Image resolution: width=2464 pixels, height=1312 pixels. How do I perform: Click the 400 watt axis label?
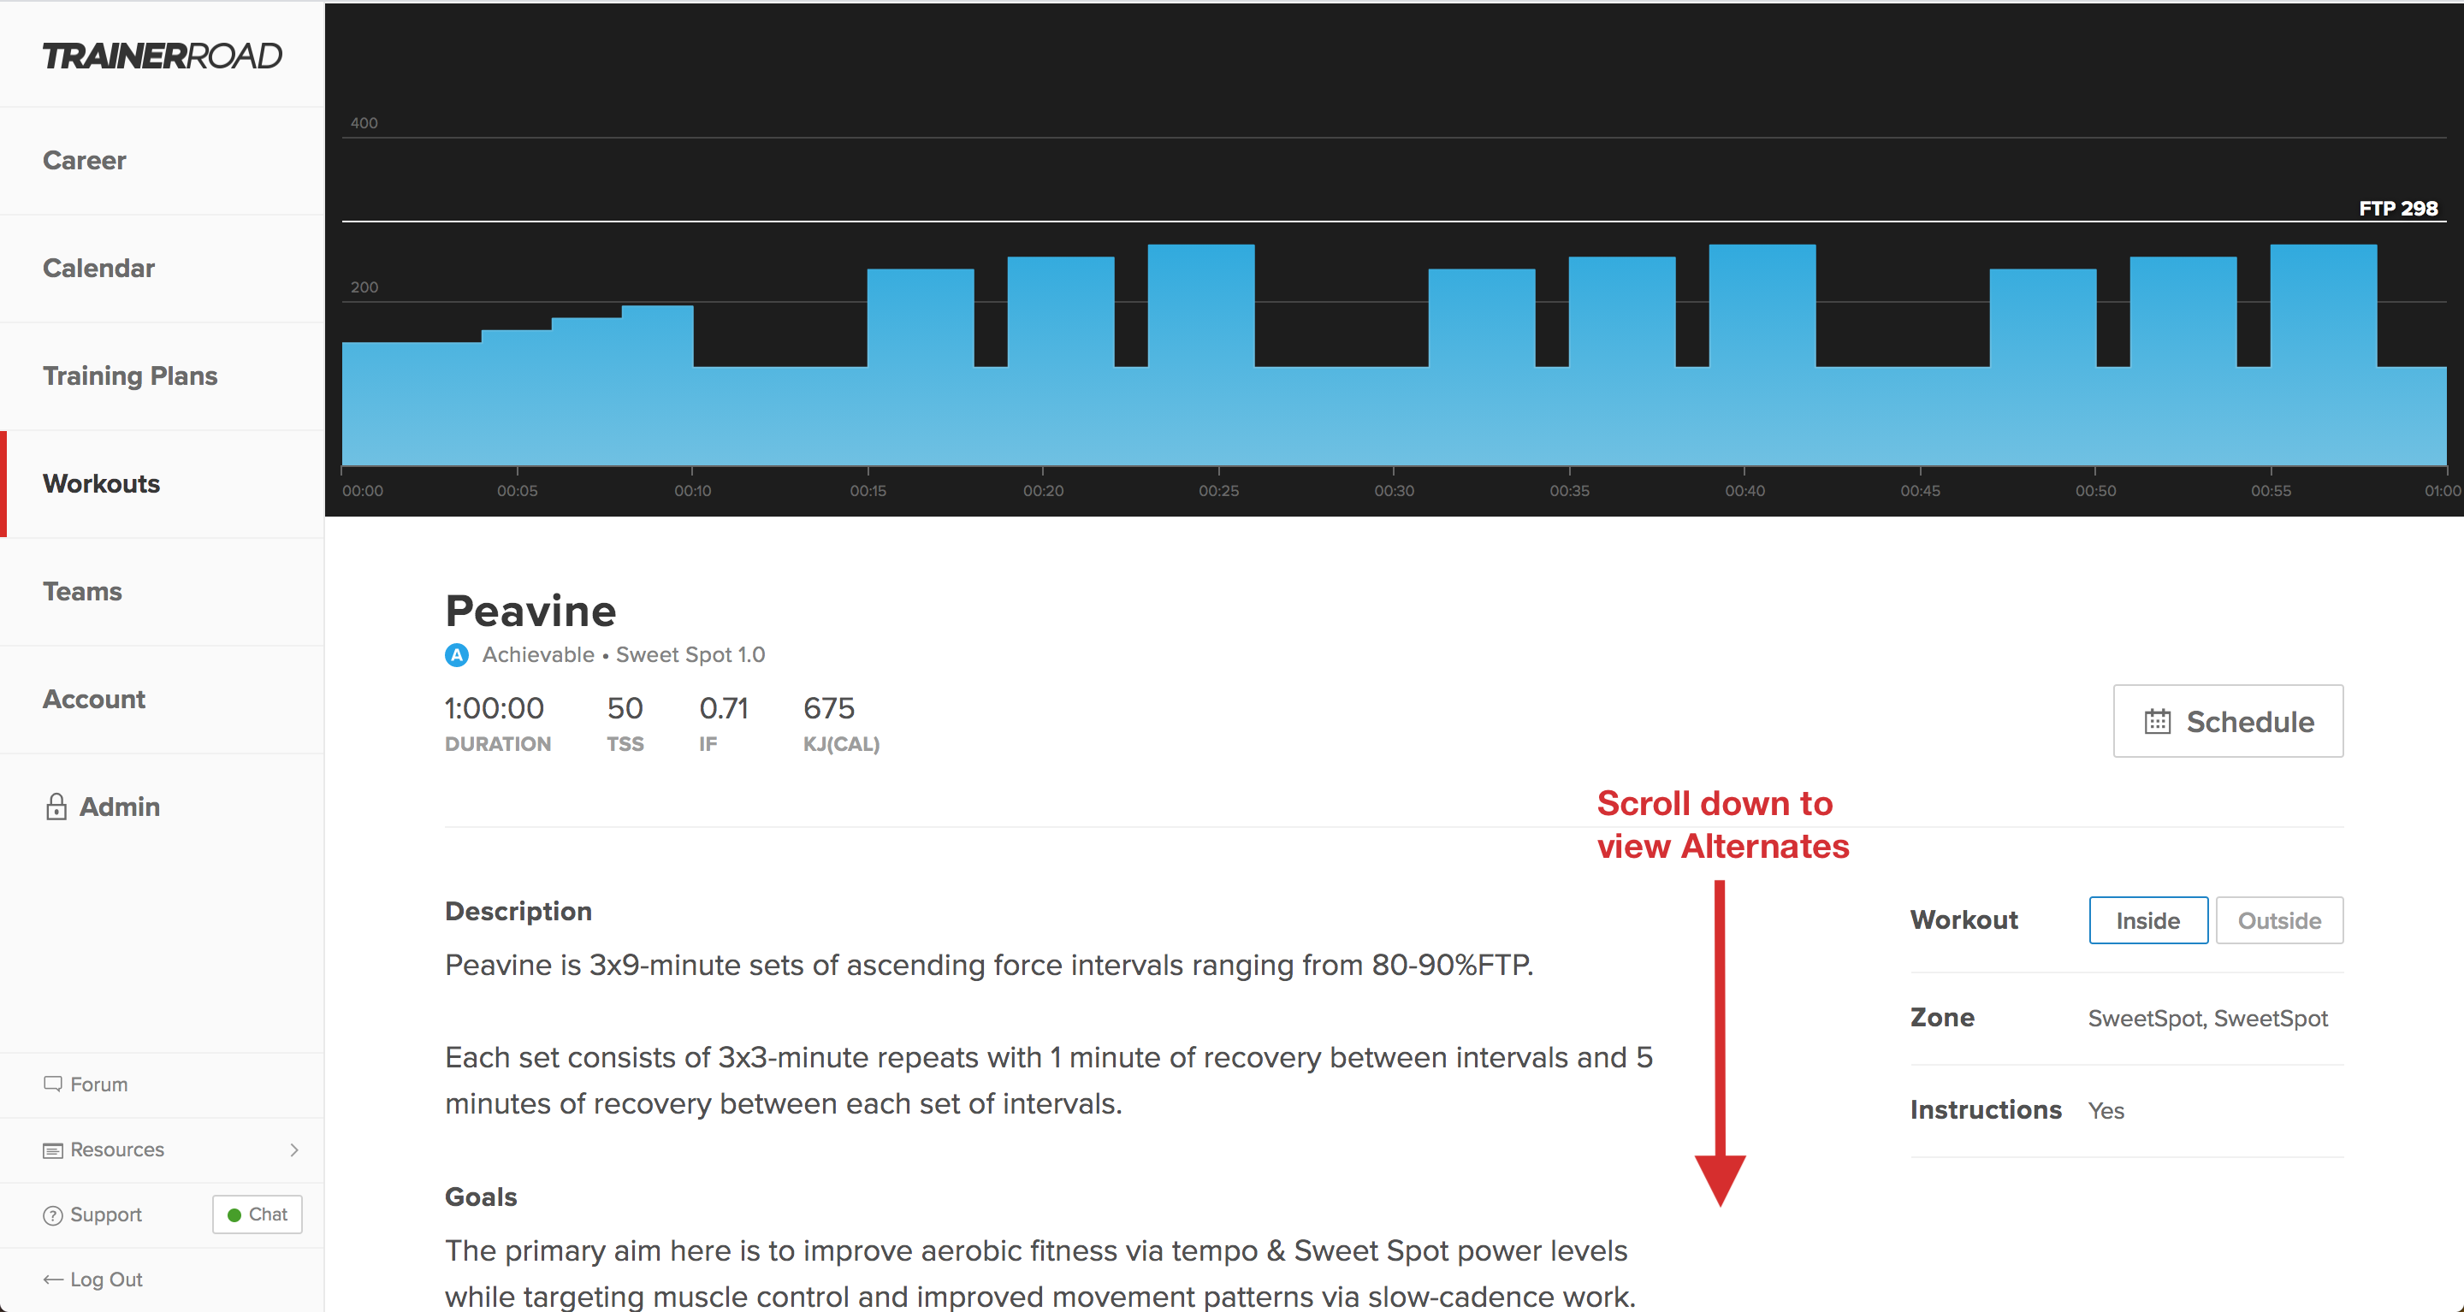(364, 123)
